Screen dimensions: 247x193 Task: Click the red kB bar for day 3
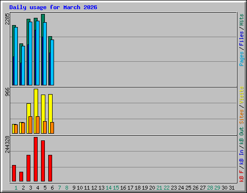click(x=28, y=168)
